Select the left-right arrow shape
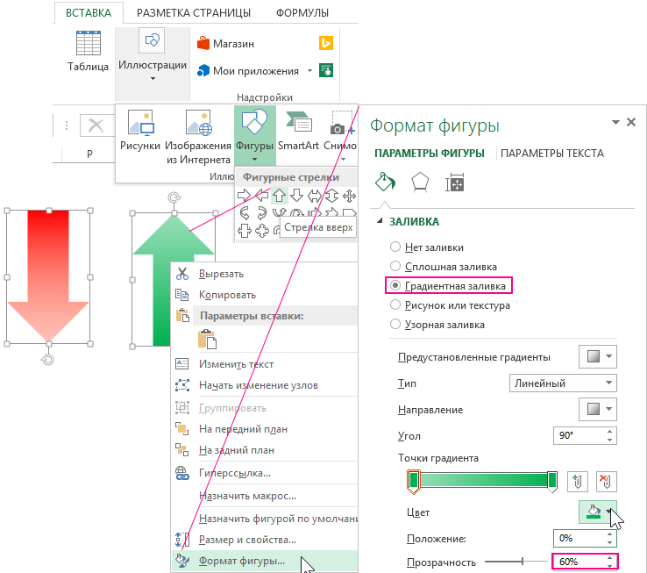This screenshot has height=573, width=647. [315, 196]
